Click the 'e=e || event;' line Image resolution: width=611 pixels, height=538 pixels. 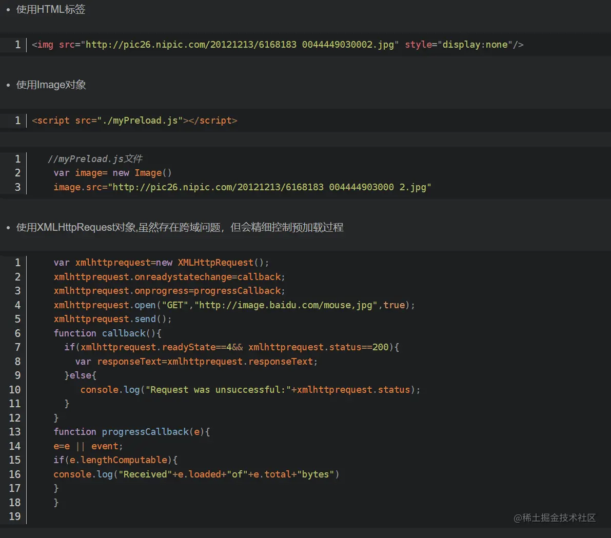[x=88, y=446]
